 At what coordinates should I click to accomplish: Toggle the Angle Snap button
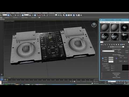(x=40, y=15)
